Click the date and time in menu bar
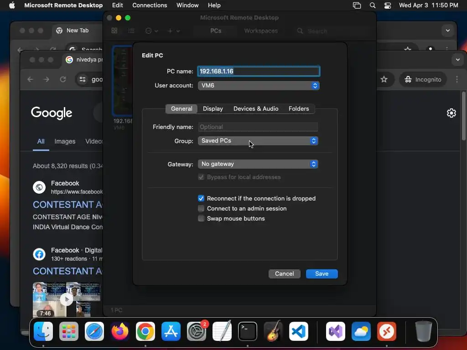Image resolution: width=467 pixels, height=350 pixels. 428,5
